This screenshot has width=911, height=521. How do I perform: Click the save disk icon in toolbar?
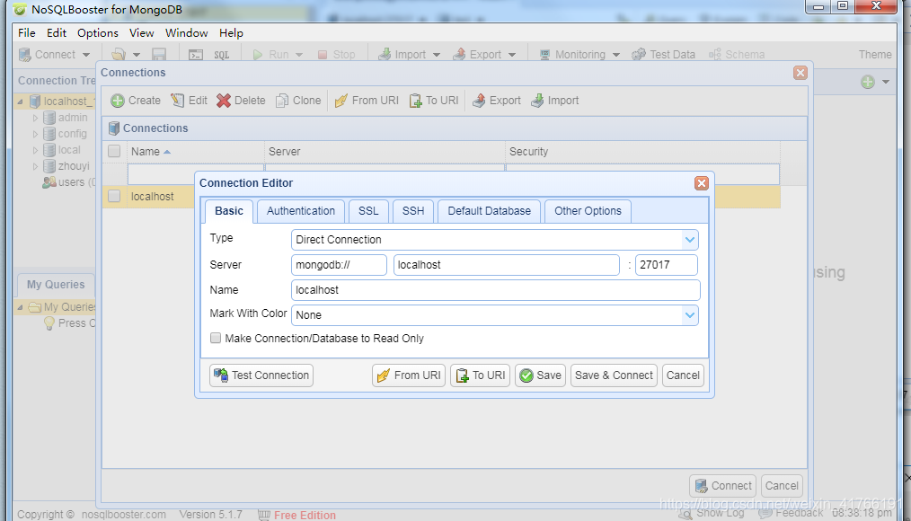tap(159, 55)
